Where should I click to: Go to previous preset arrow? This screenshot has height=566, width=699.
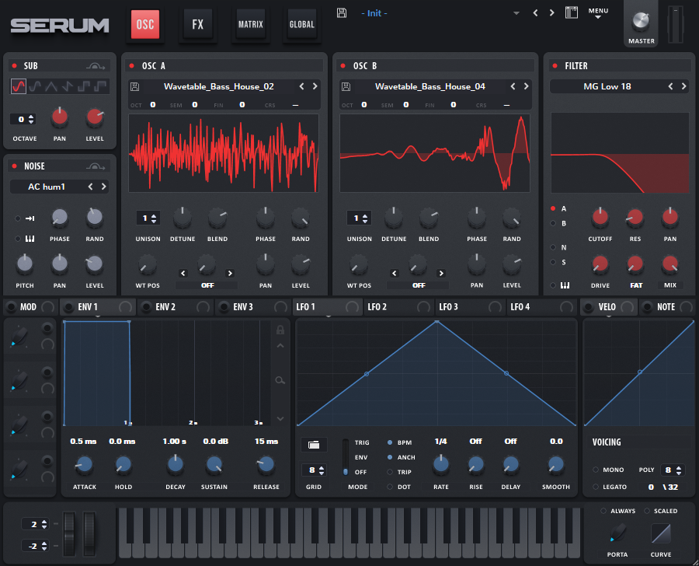point(535,13)
